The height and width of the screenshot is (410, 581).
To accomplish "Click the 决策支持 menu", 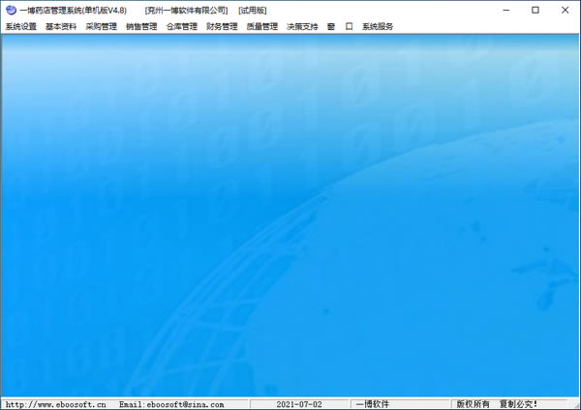I will [x=302, y=27].
